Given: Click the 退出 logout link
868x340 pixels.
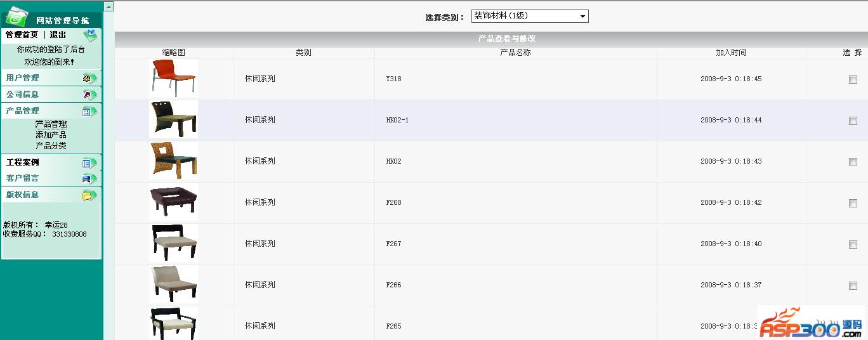Looking at the screenshot, I should tap(58, 35).
